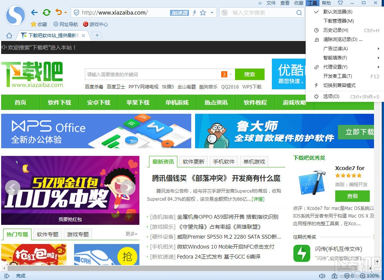Toggle 默认浏览器(B) check option

click(345, 12)
